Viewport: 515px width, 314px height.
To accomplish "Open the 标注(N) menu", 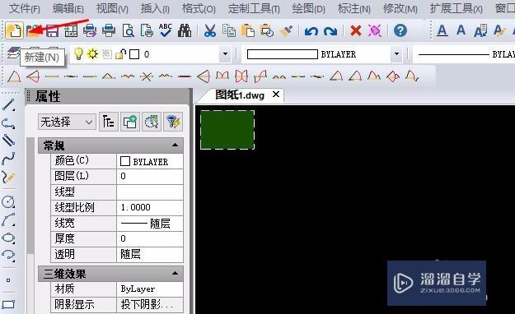I will 354,8.
